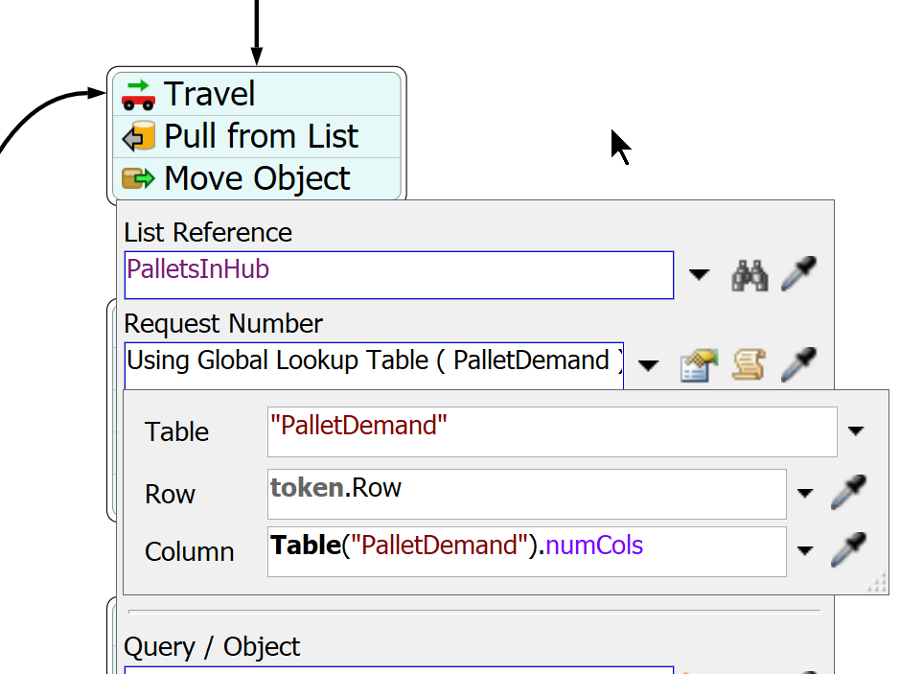
Task: Click the PalletsInHub List Reference field
Action: coord(399,275)
